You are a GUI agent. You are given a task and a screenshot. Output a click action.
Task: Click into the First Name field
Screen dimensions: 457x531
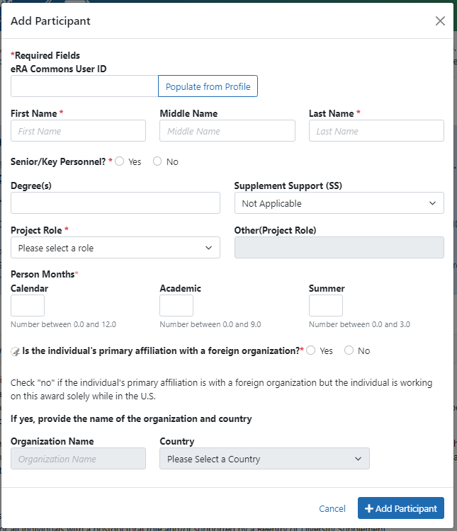pos(78,131)
